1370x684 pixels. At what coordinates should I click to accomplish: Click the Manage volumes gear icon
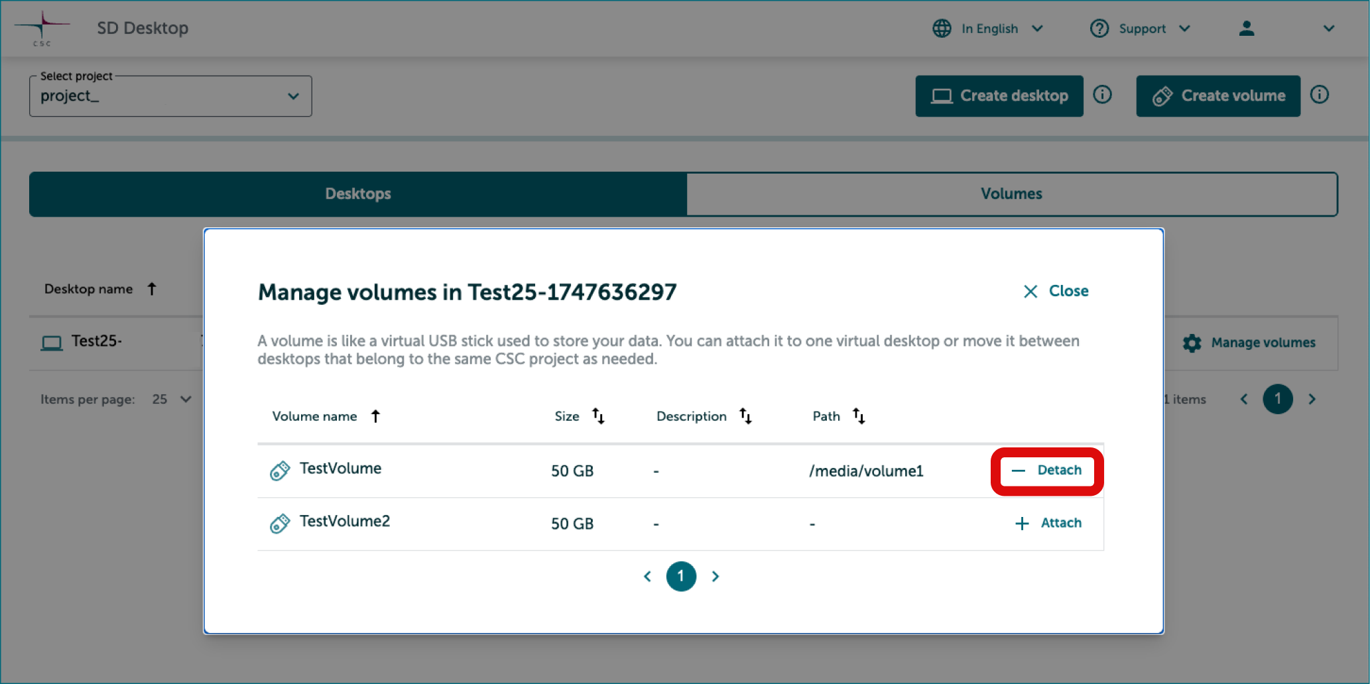(x=1192, y=343)
